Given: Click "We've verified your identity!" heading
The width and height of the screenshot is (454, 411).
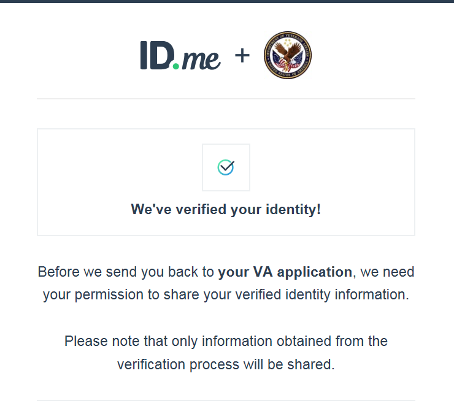Looking at the screenshot, I should (x=226, y=210).
